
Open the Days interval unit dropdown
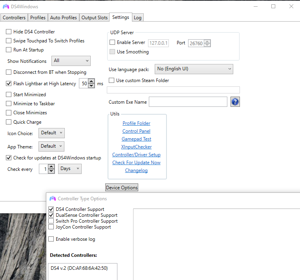click(70, 169)
